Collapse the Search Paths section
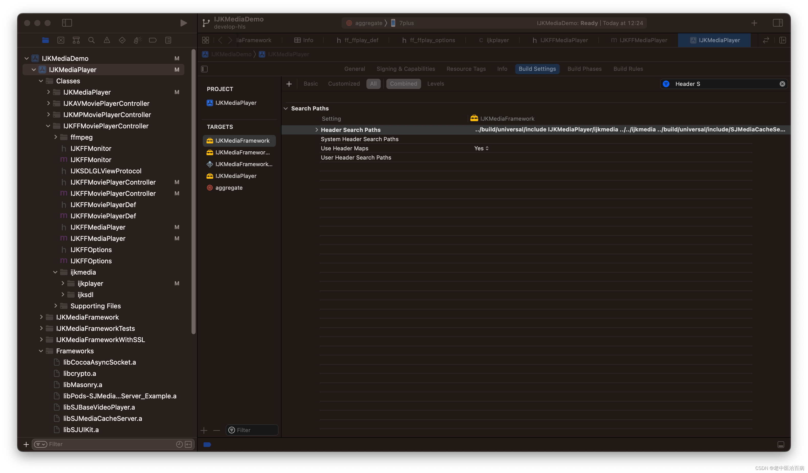The image size is (808, 473). click(x=286, y=108)
